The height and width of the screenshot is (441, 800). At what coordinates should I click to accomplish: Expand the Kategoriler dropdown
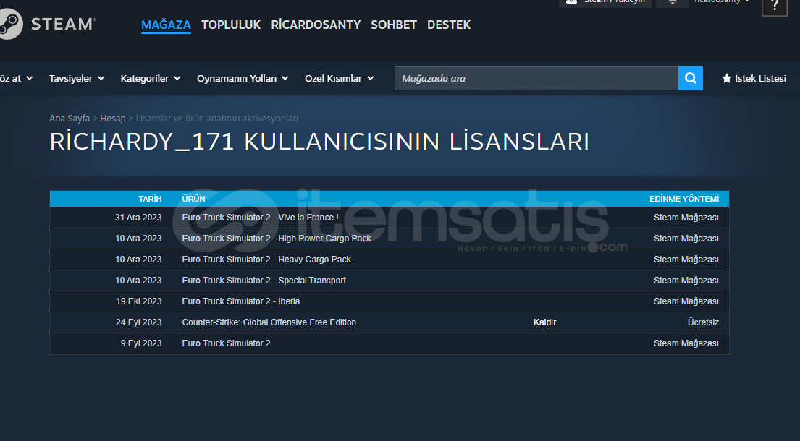tap(151, 78)
